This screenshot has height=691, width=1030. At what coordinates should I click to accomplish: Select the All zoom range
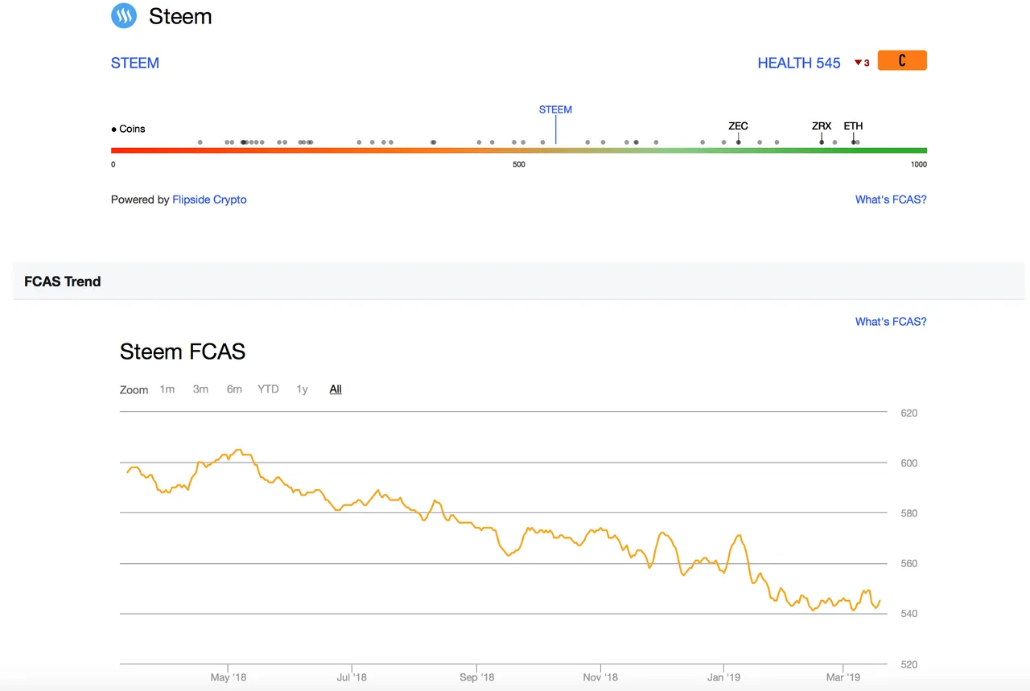(x=336, y=389)
